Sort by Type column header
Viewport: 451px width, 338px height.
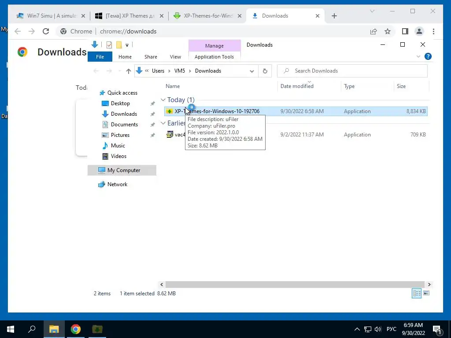point(349,86)
